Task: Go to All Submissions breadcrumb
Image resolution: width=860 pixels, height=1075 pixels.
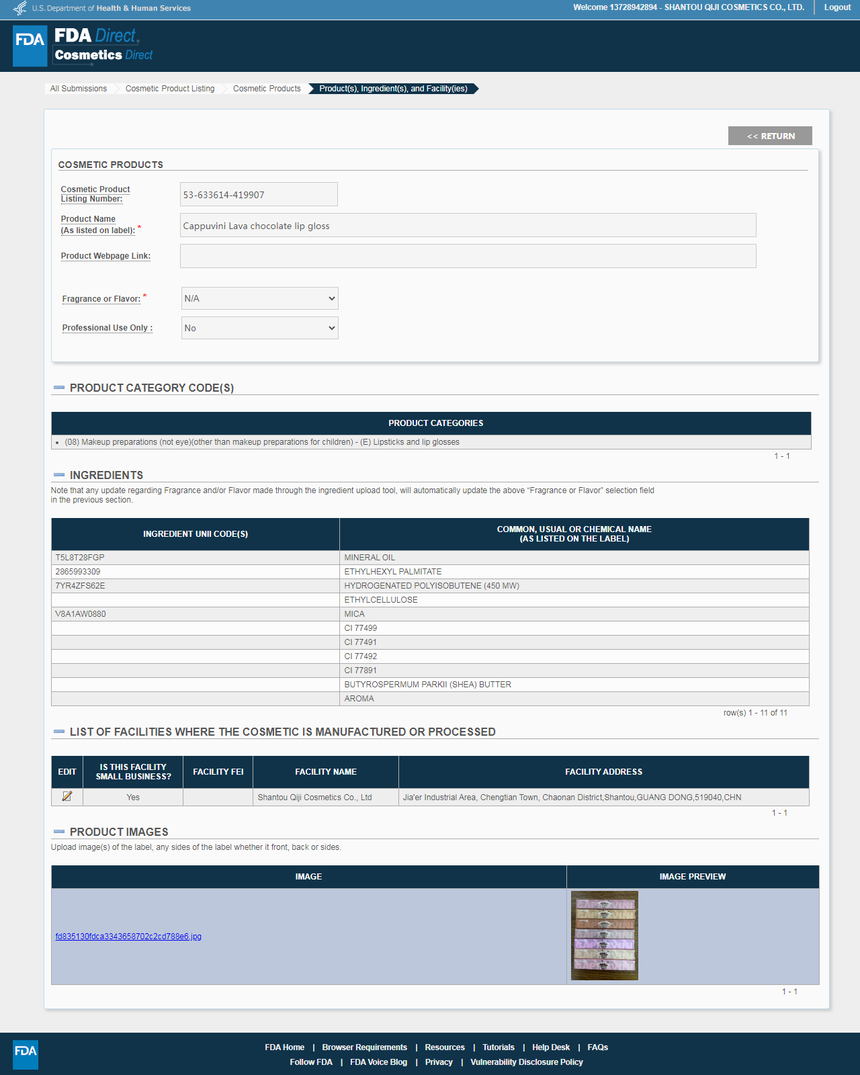Action: point(79,89)
